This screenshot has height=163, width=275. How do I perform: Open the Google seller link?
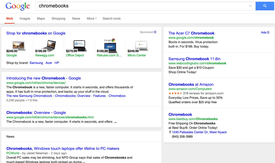12,55
